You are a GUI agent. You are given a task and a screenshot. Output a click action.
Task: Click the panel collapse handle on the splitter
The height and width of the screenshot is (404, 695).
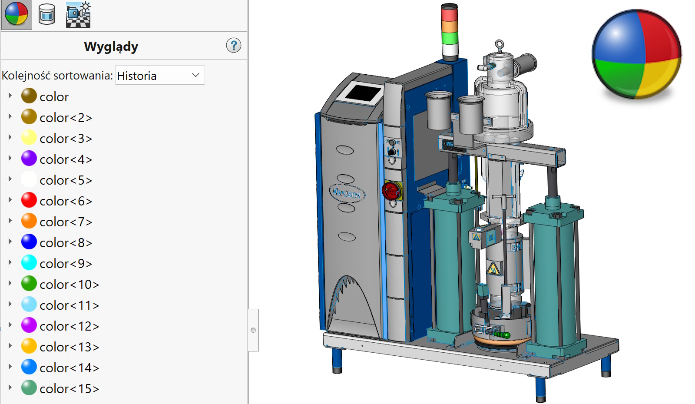click(x=253, y=330)
